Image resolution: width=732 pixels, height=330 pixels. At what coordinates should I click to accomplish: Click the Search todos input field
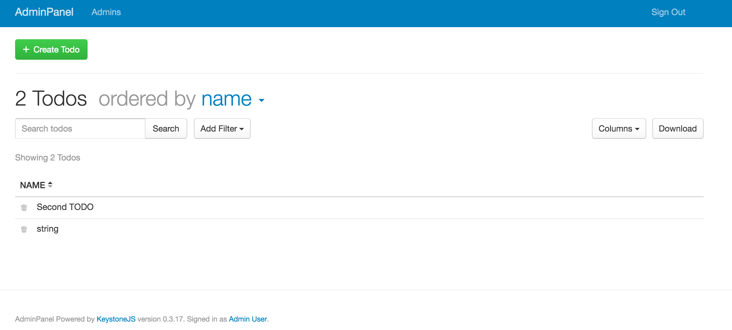(81, 128)
